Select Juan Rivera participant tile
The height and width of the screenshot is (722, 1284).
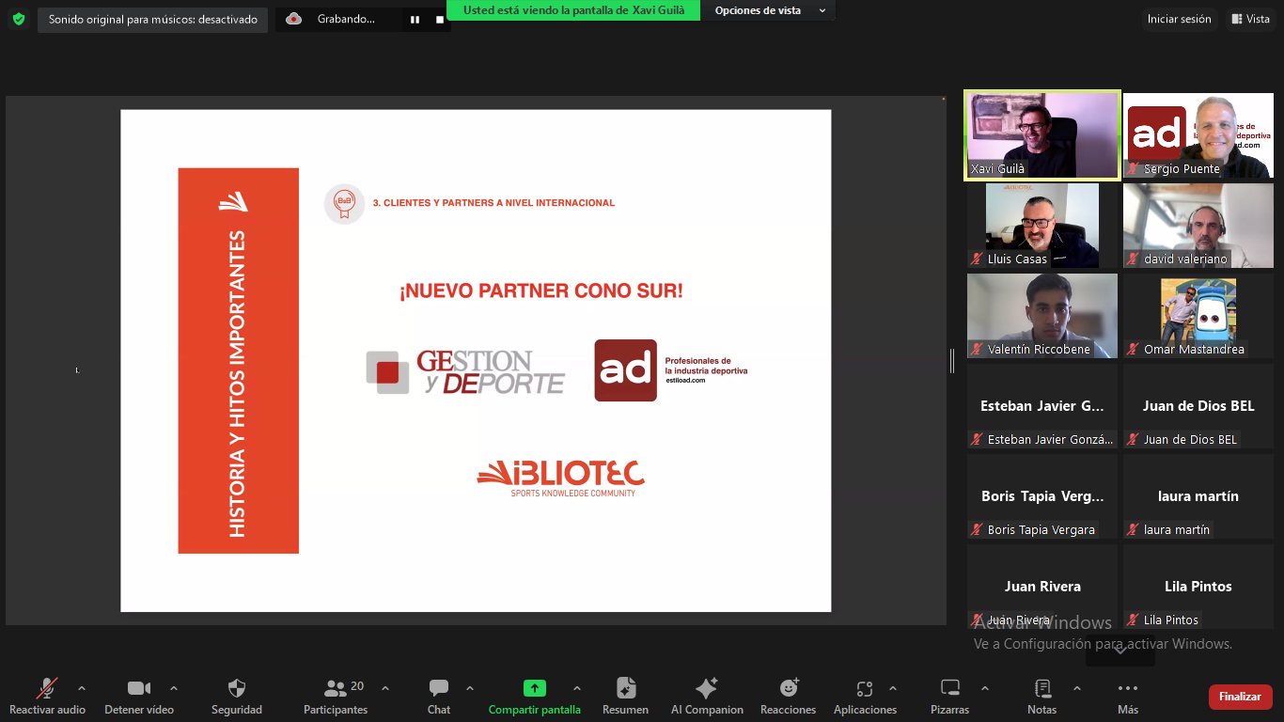coord(1042,587)
